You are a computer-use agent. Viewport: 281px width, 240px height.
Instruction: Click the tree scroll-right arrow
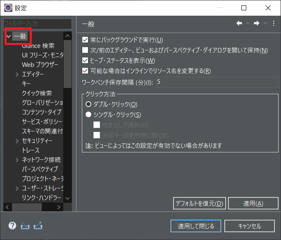click(59, 207)
